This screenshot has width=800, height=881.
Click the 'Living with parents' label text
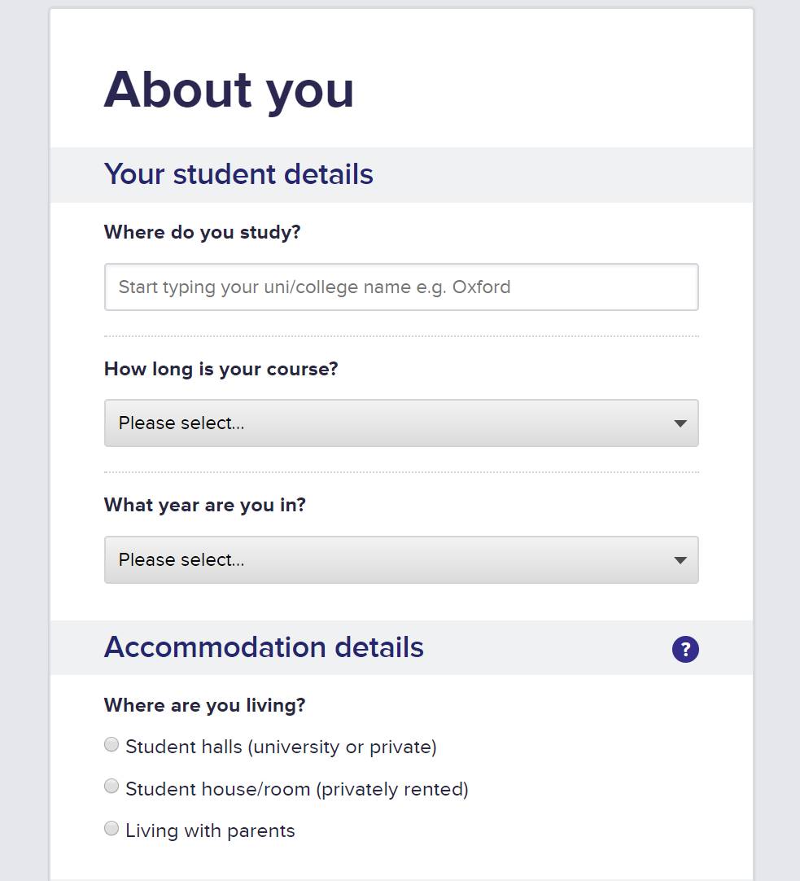(x=210, y=831)
